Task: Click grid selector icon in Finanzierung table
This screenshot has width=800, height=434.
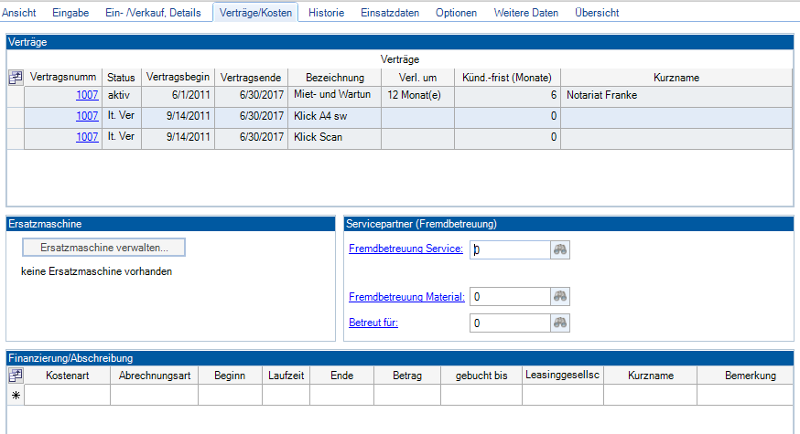Action: (16, 376)
